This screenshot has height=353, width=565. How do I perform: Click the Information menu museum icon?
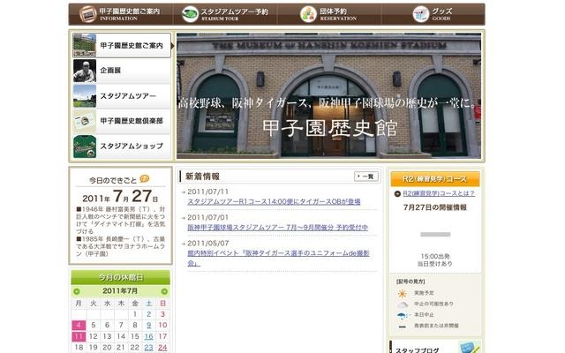(x=87, y=14)
